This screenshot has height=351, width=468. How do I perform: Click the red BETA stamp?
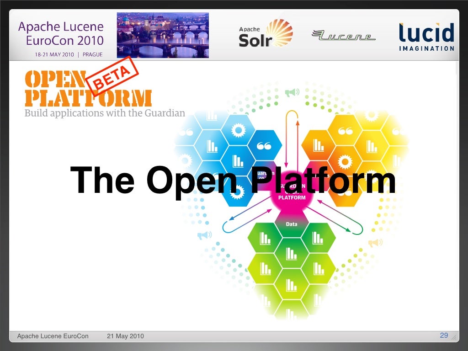(112, 76)
